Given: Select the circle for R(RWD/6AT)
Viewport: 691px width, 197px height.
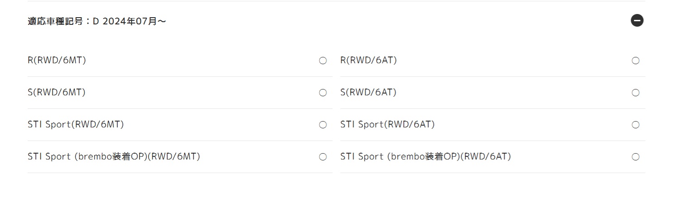Looking at the screenshot, I should (x=636, y=61).
